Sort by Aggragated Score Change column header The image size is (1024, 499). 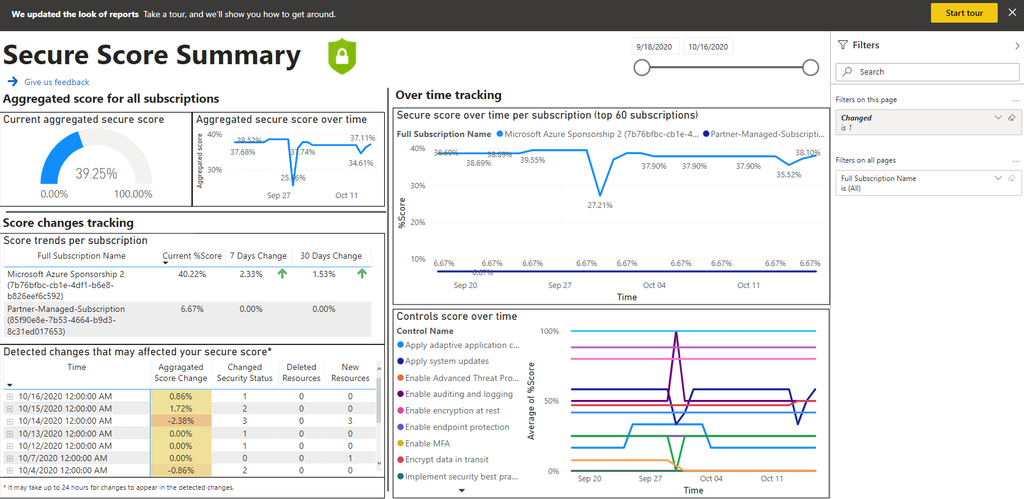point(180,372)
